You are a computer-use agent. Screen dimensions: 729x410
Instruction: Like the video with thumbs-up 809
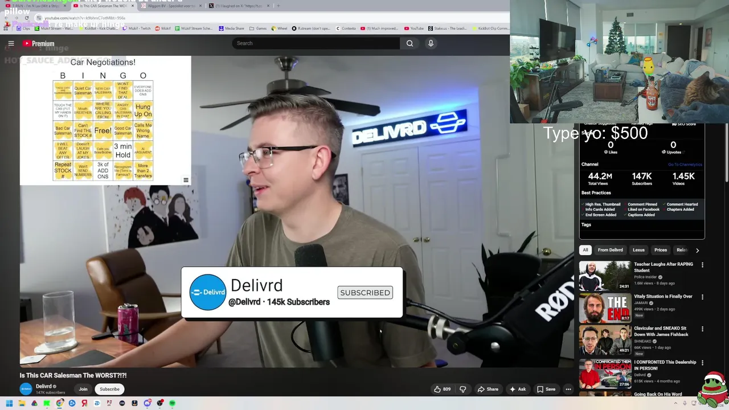442,389
